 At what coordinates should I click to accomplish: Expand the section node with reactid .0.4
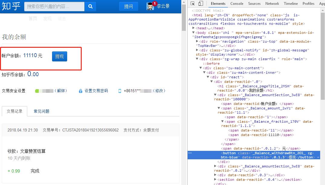point(215,179)
